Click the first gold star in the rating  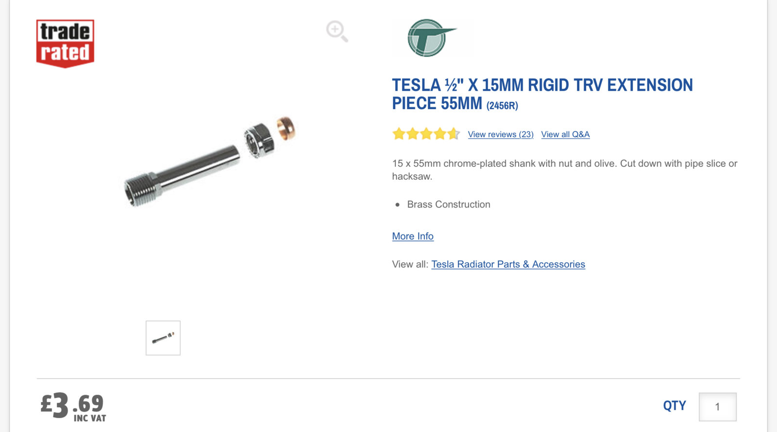(399, 134)
